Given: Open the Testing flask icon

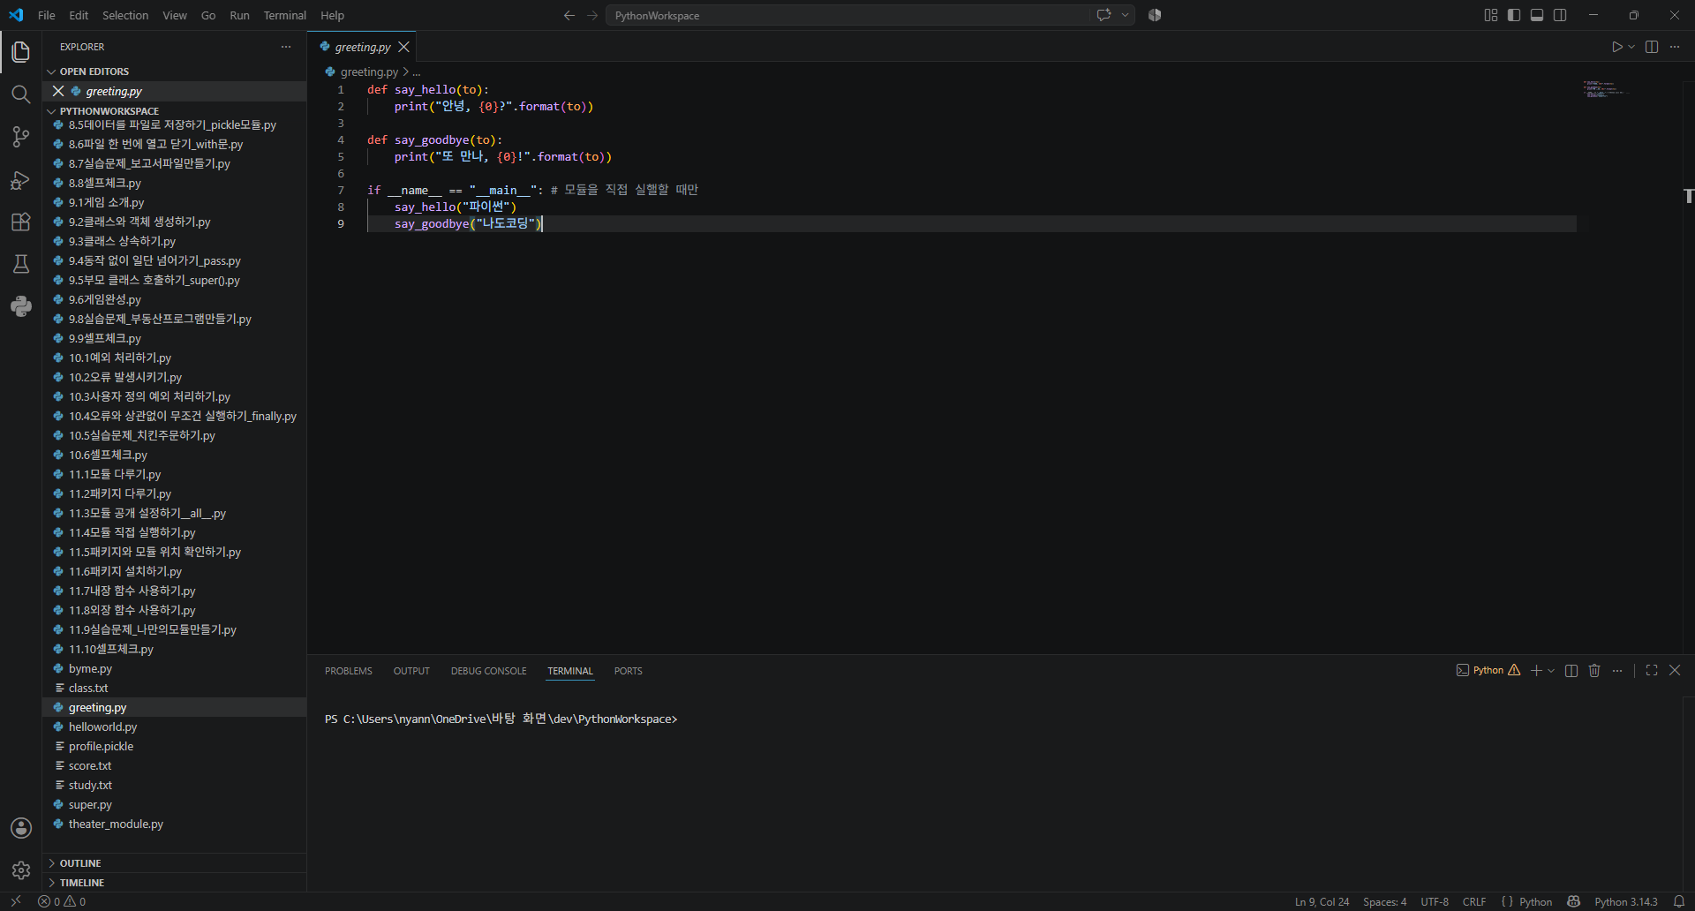Looking at the screenshot, I should 21,264.
